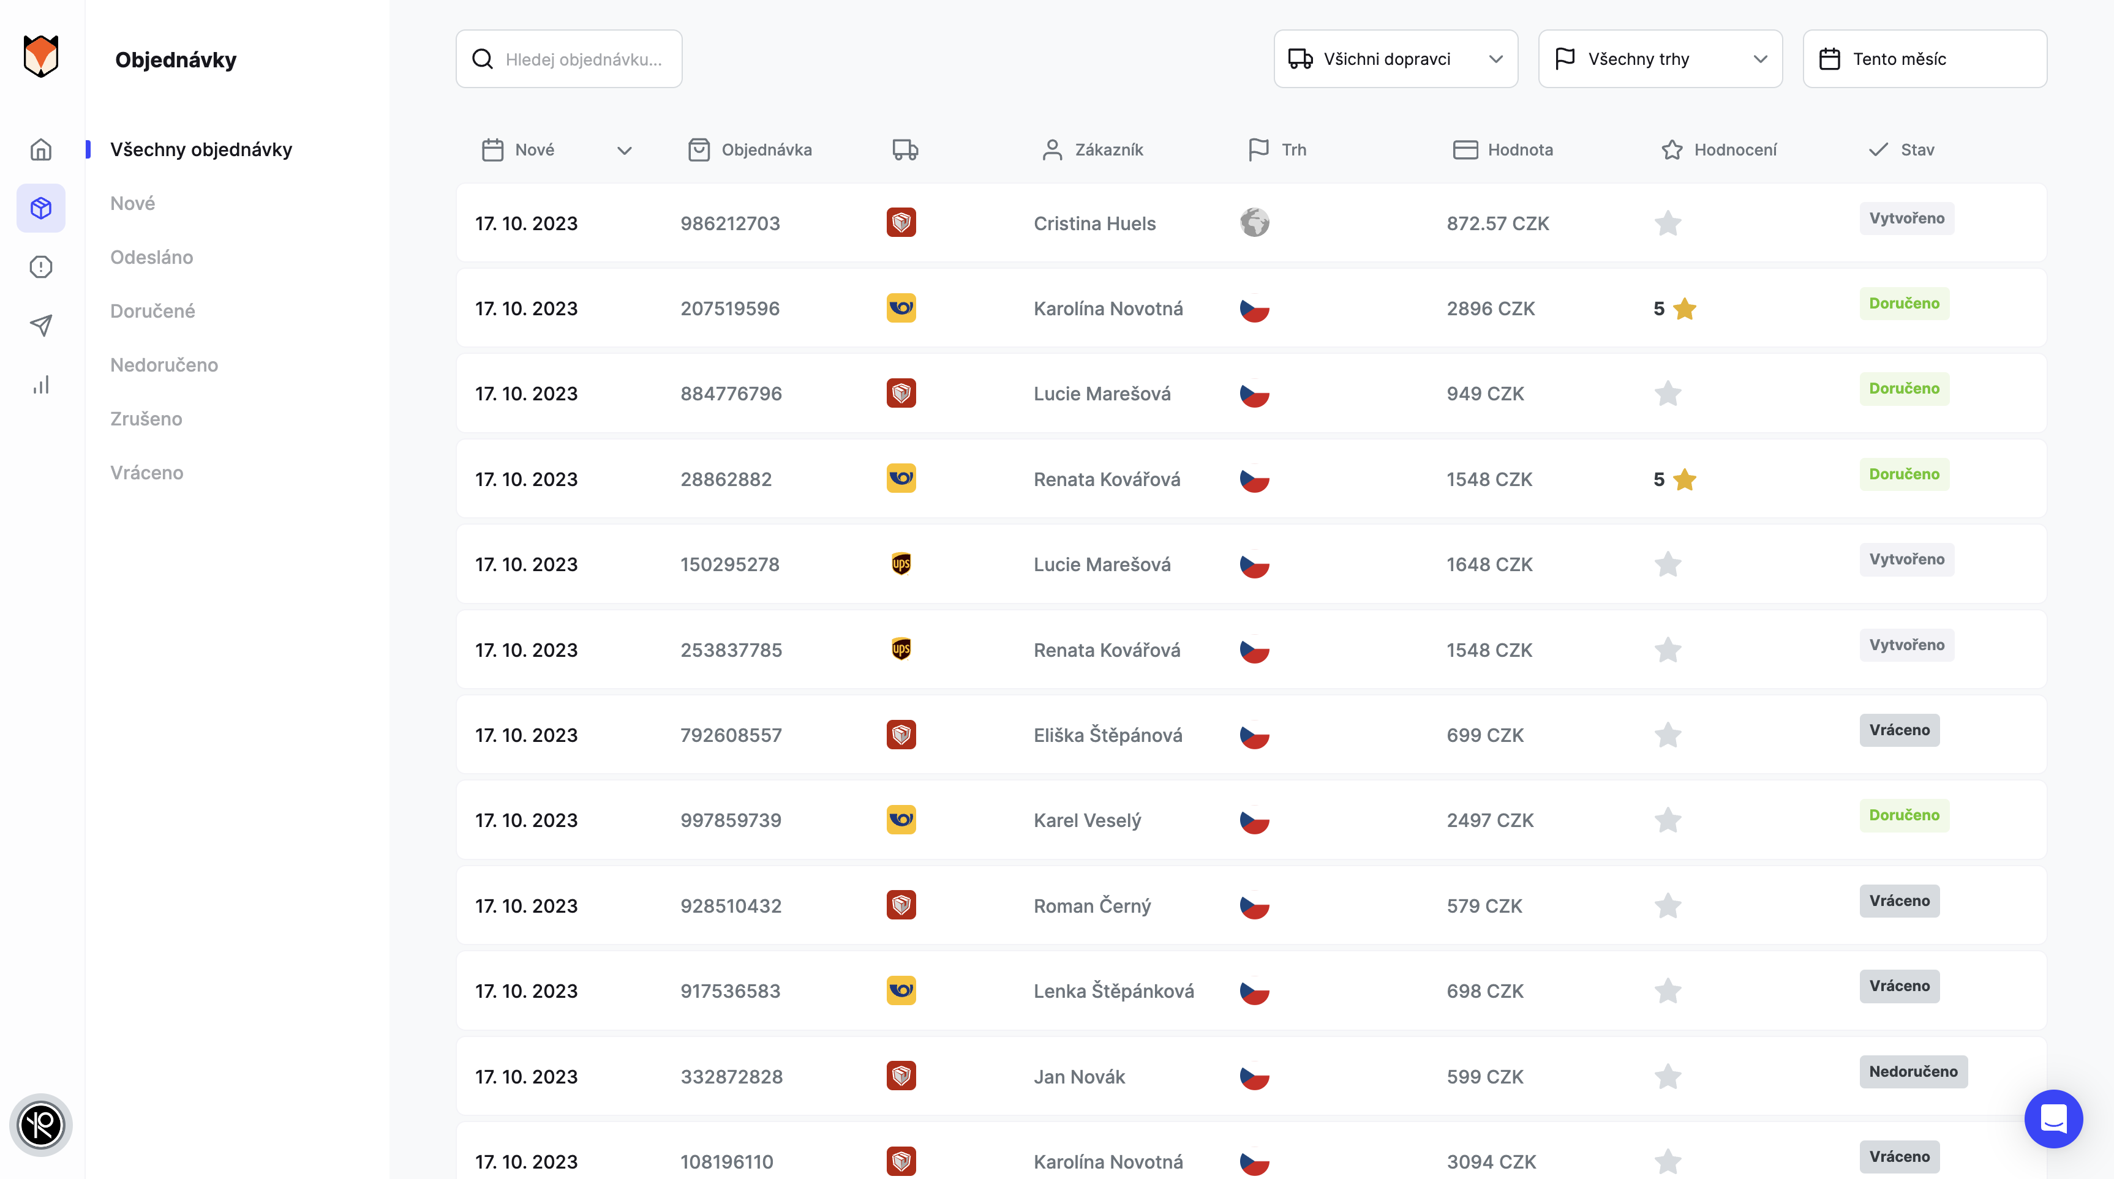The height and width of the screenshot is (1179, 2114).
Task: Click the Czech Post icon for order 997859739
Action: [x=901, y=820]
